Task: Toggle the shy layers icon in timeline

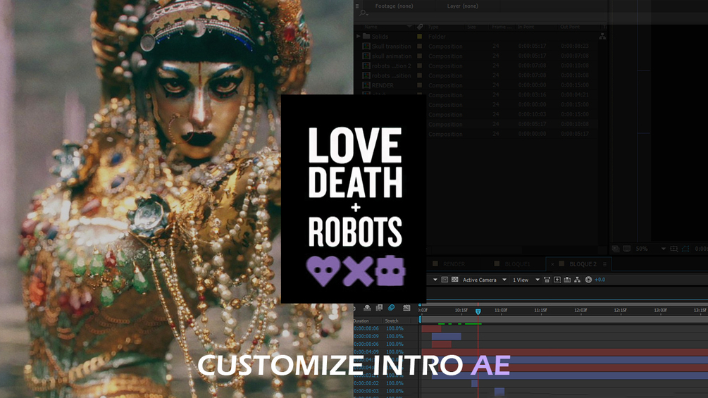Action: click(367, 308)
